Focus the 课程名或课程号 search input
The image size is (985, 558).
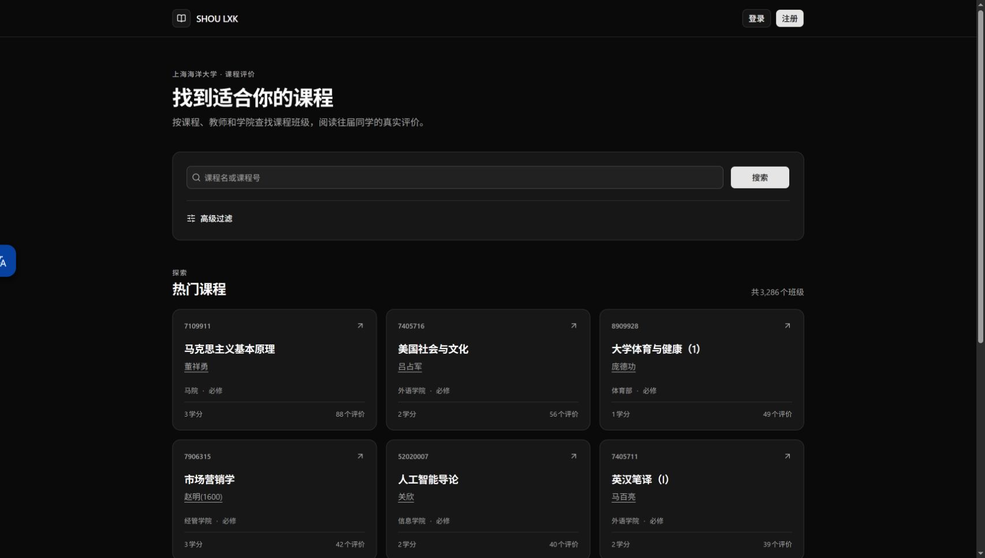(455, 178)
